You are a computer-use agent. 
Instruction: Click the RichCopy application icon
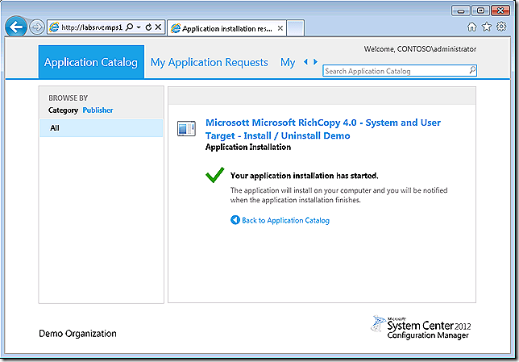[x=186, y=128]
